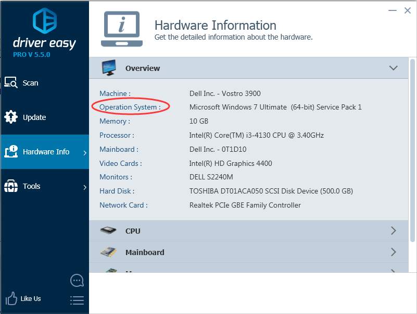Click the CPU chip icon

tap(108, 231)
